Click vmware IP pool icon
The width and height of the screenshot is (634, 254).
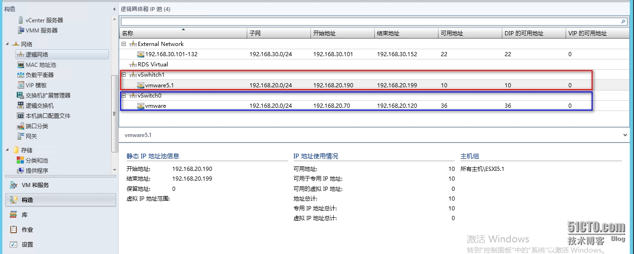coord(141,106)
